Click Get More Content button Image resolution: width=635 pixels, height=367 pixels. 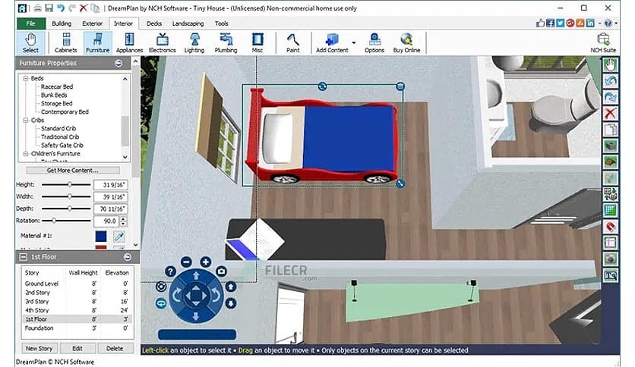click(x=72, y=170)
